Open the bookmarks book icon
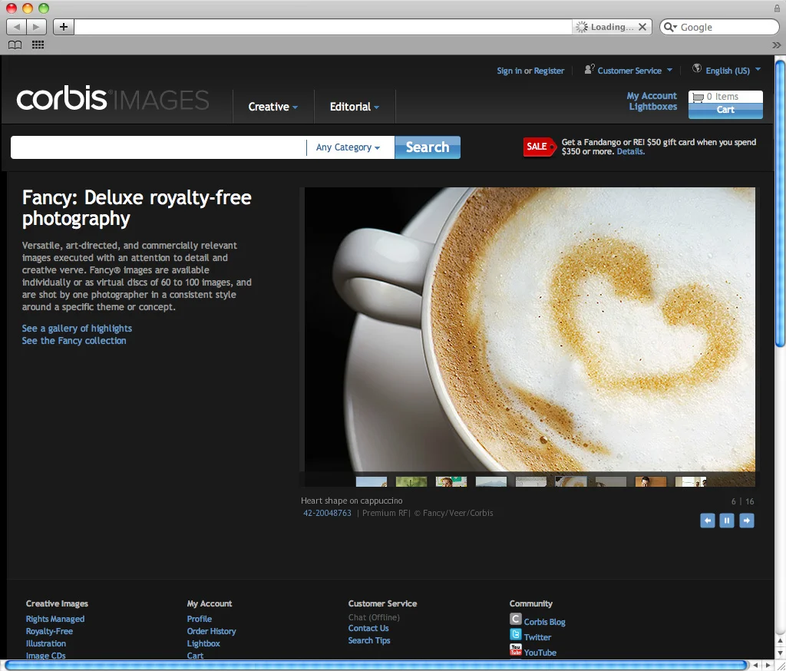 click(x=15, y=45)
